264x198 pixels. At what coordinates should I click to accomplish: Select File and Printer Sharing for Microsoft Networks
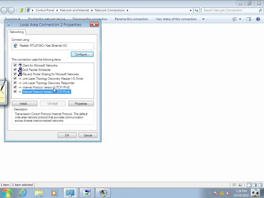pos(51,74)
